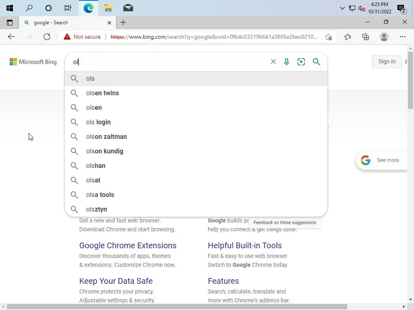Open the Windows Start menu

coord(10,8)
